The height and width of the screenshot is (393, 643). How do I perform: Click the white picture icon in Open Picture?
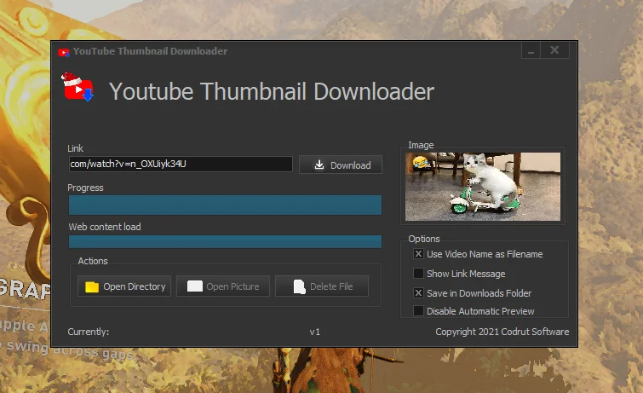point(195,286)
